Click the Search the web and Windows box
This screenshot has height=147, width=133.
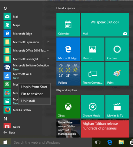click(52, 142)
